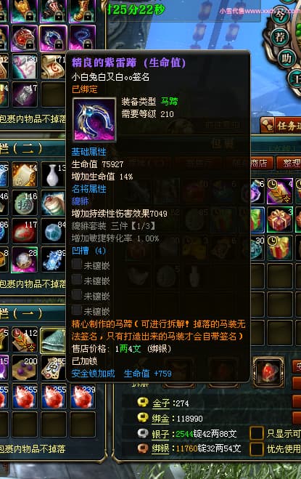Click the round 荐 menu button
The image size is (301, 479).
click(280, 36)
